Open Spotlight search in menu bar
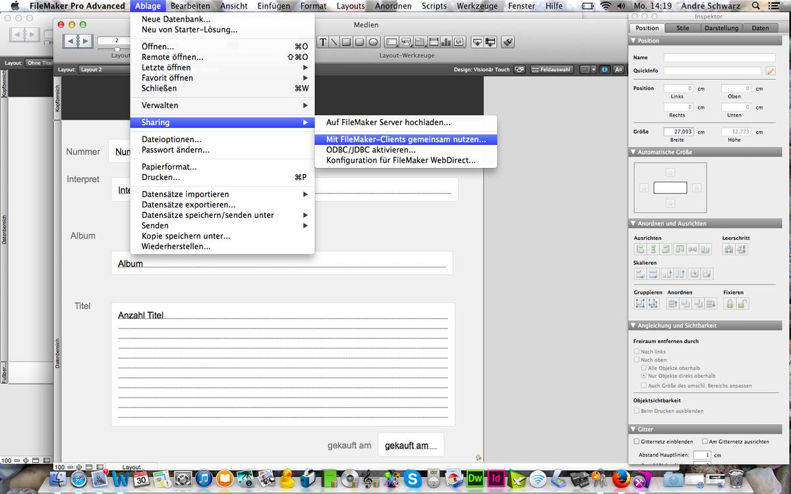 (755, 6)
